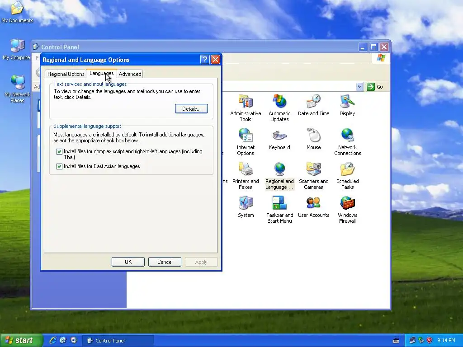Click the Outlook Express Quick Launch icon
463x347 pixels.
pyautogui.click(x=63, y=340)
